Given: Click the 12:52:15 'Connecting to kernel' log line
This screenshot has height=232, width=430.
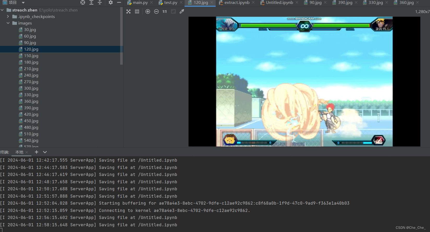Looking at the screenshot, I should click(125, 211).
